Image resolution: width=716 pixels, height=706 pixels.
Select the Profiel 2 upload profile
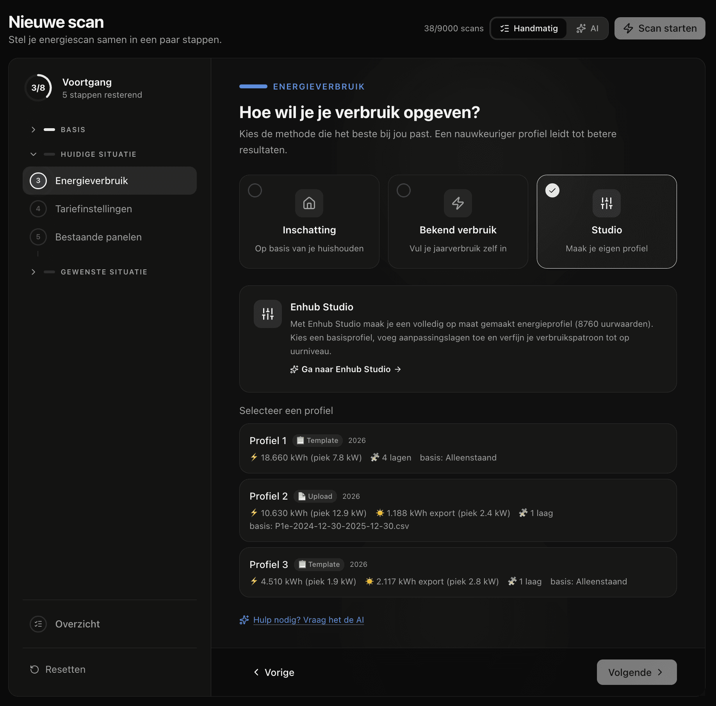tap(458, 511)
